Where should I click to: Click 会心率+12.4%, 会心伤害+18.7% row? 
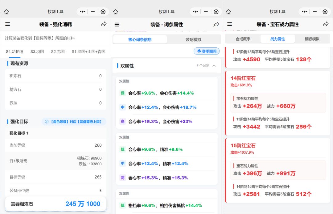(167, 107)
